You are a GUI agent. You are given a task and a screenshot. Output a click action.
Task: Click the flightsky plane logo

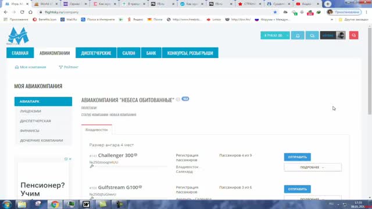tap(18, 35)
